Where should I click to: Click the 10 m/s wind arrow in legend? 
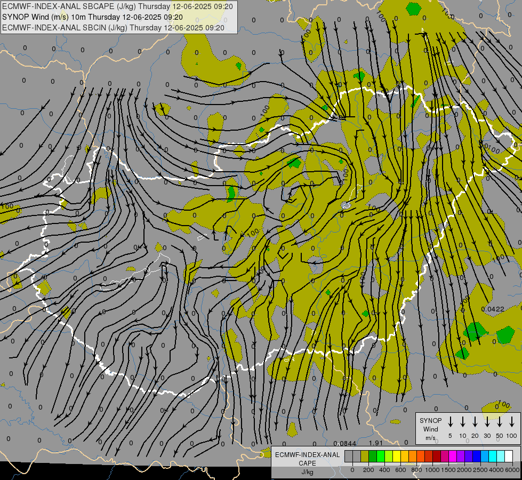462,422
